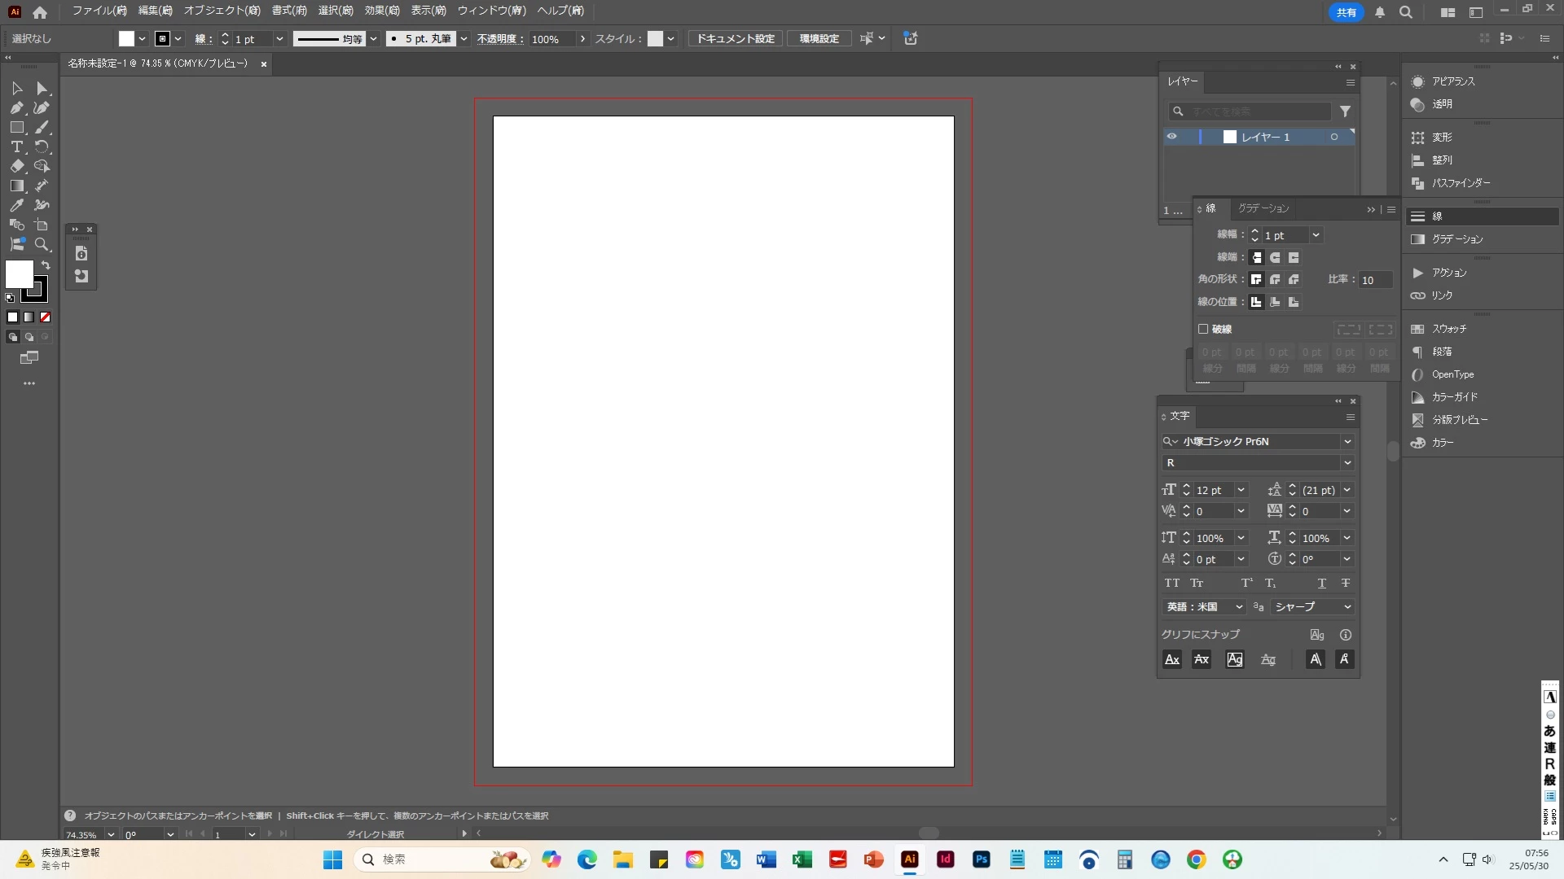The width and height of the screenshot is (1564, 879).
Task: Enable the dashed line checkbox
Action: point(1202,329)
